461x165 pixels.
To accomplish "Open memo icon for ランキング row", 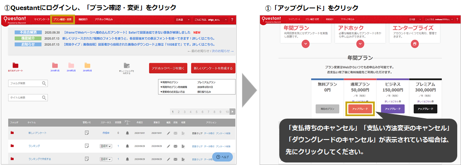I will [x=87, y=146].
